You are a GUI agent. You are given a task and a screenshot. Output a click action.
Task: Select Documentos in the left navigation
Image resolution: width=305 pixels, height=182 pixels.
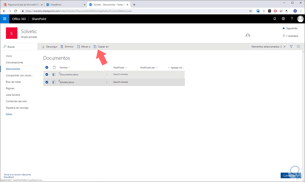(13, 69)
